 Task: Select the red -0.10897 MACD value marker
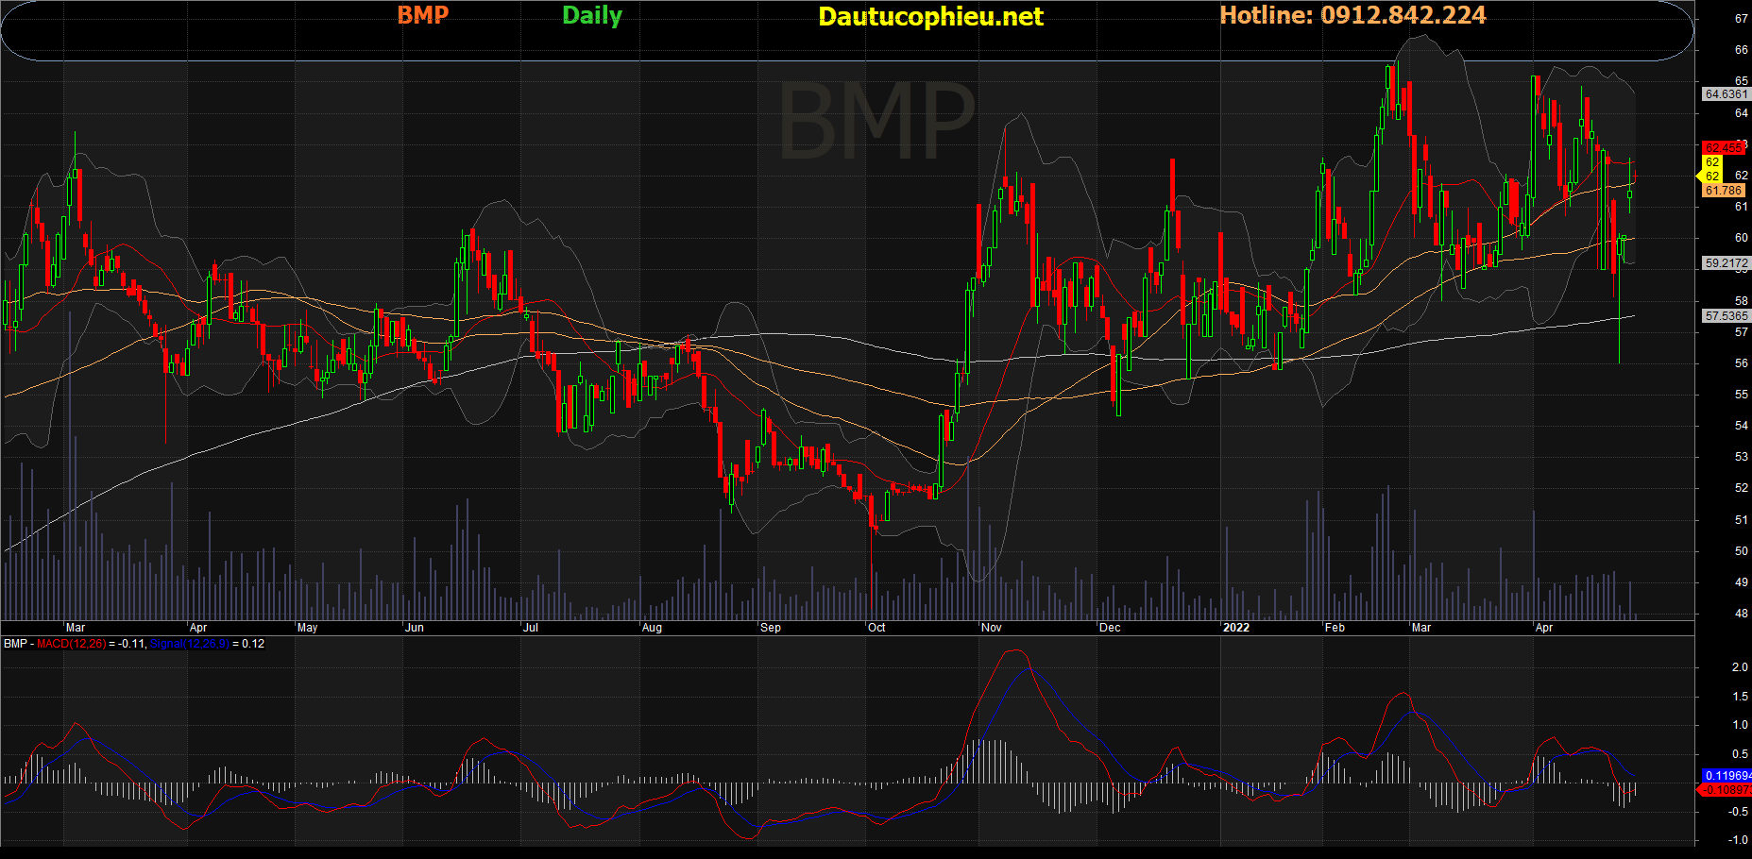[x=1726, y=790]
